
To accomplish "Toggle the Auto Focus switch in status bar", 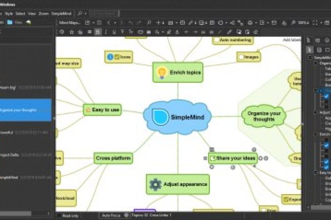I will click(x=126, y=215).
